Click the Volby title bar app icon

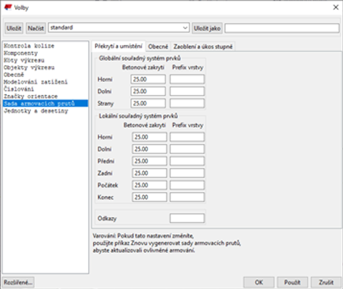8,7
